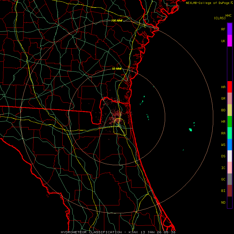This screenshot has width=234, height=234.
Task: Click the Hydrometeor Classification KJAX title
Action: click(x=118, y=232)
